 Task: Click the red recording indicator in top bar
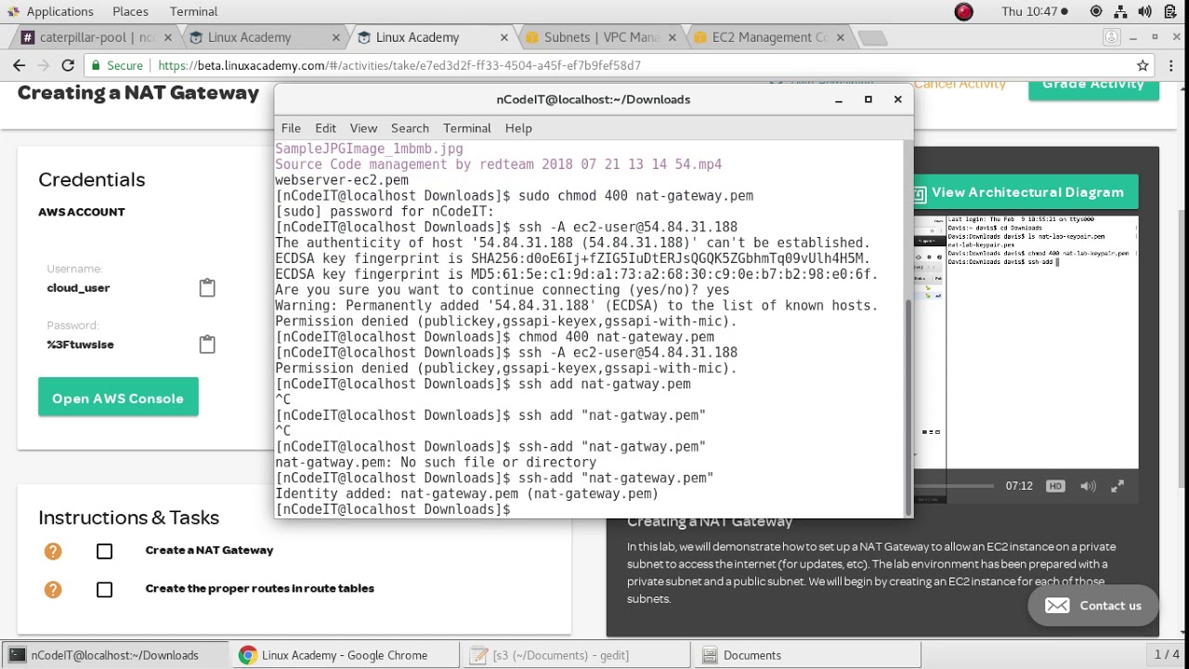click(964, 11)
